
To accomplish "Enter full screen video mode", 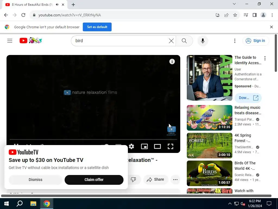I will (170, 146).
